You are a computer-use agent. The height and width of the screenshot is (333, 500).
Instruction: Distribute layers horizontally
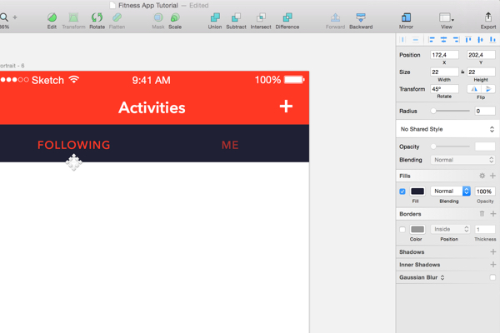point(402,39)
